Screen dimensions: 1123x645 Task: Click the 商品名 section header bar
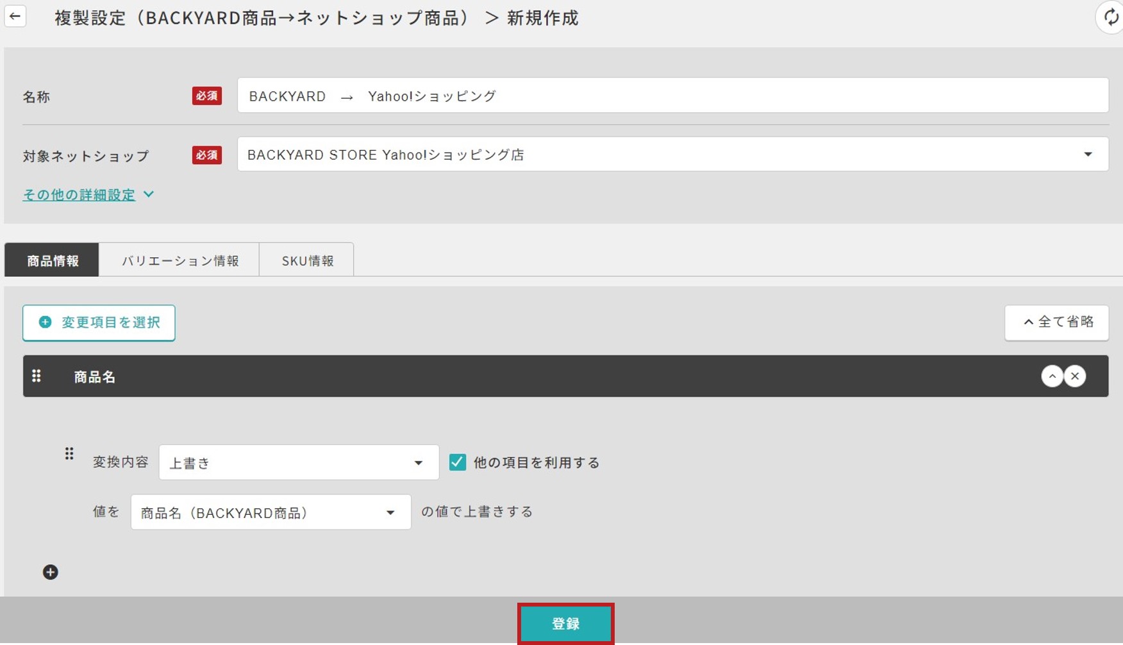coord(565,376)
